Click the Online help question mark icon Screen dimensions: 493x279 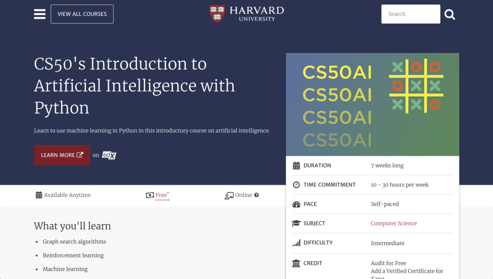click(x=257, y=195)
